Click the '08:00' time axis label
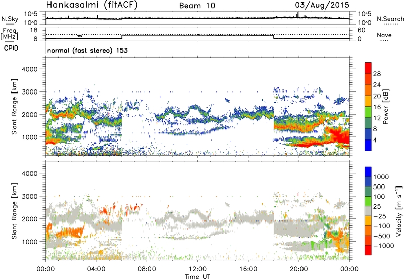 [147, 269]
